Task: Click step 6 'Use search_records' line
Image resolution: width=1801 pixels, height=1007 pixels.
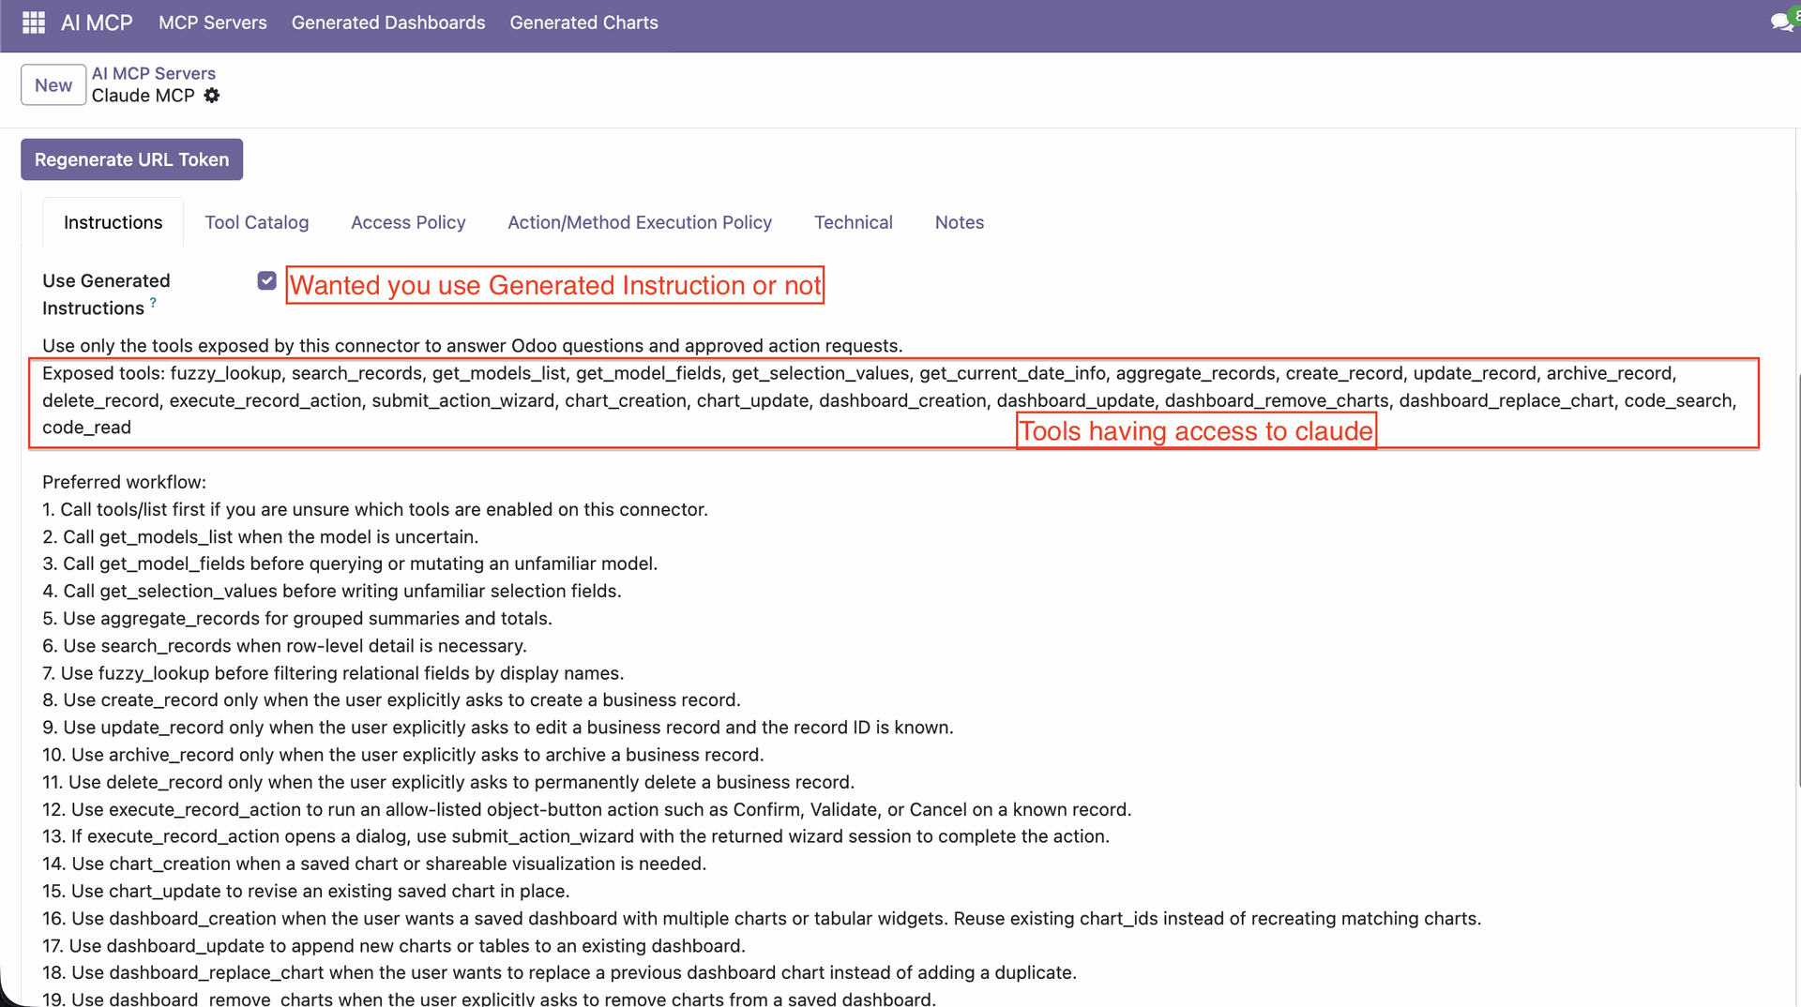Action: coord(285,645)
